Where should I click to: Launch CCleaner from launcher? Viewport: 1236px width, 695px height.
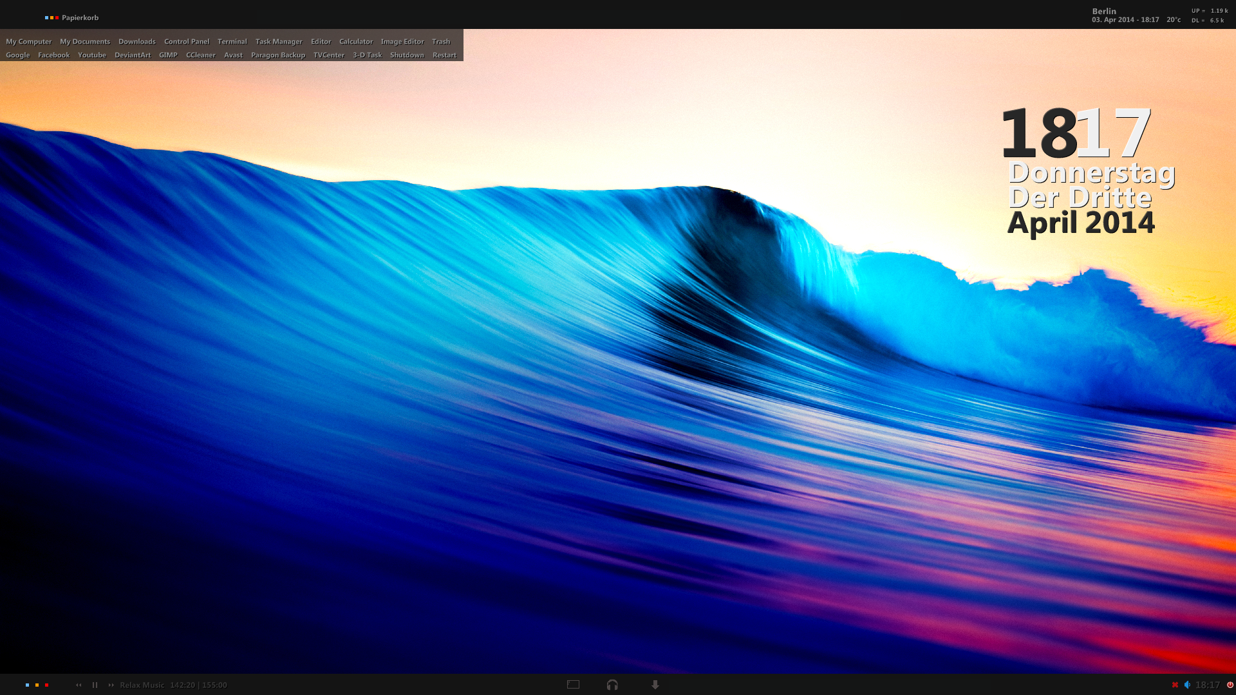coord(201,55)
